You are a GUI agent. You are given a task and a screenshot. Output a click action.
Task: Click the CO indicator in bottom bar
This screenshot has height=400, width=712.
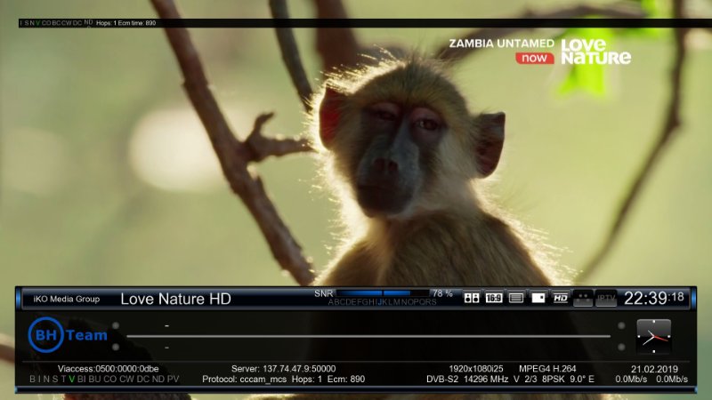point(109,380)
